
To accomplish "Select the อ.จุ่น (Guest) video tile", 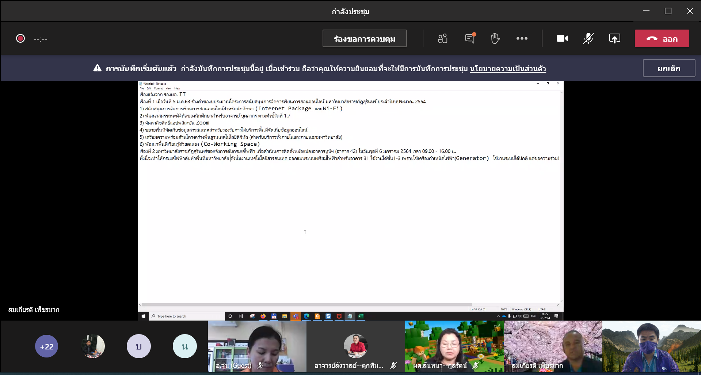I will 257,346.
